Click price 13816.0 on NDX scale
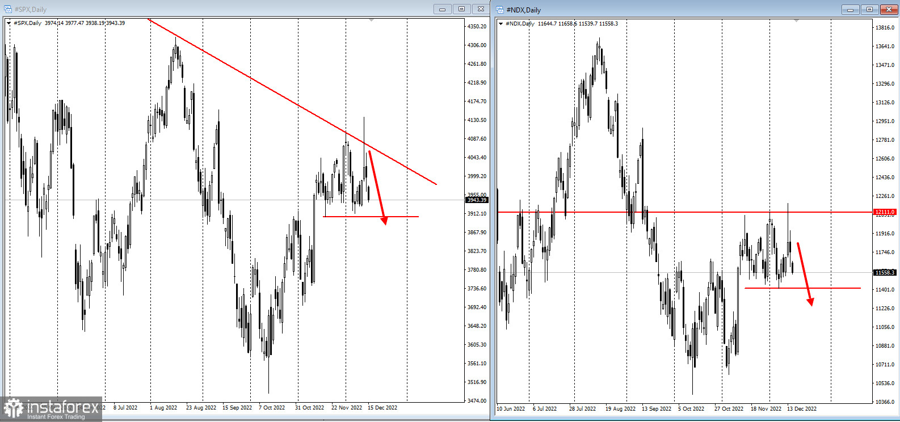 click(885, 28)
